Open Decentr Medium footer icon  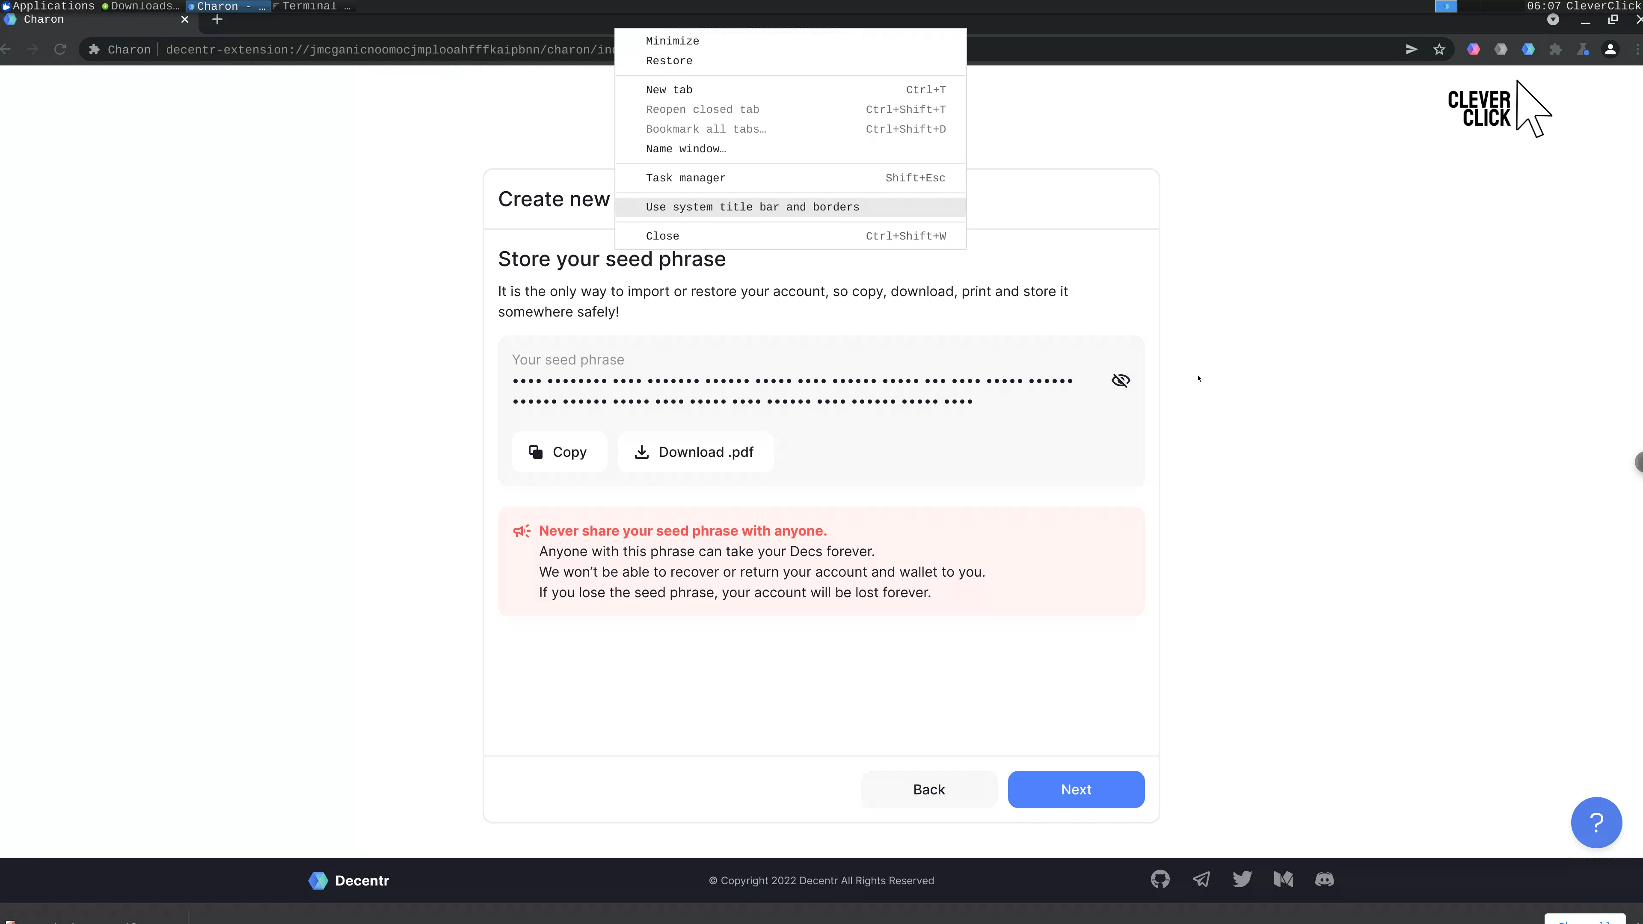point(1283,880)
